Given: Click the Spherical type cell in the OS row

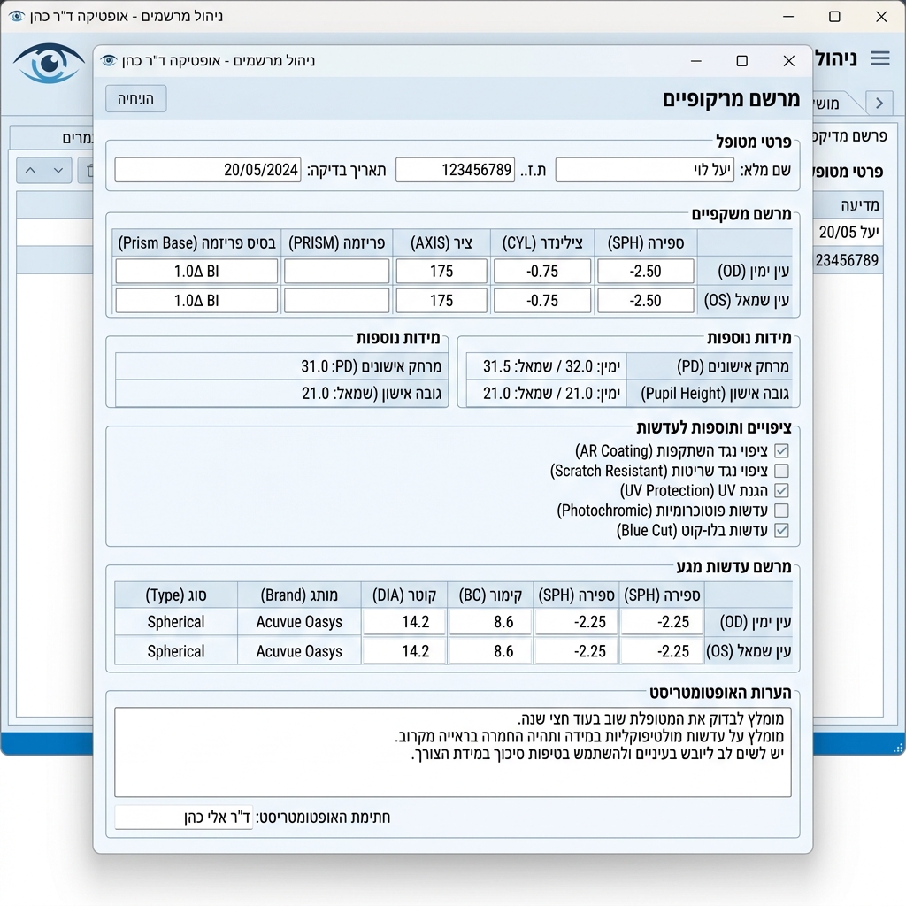Looking at the screenshot, I should pyautogui.click(x=176, y=651).
